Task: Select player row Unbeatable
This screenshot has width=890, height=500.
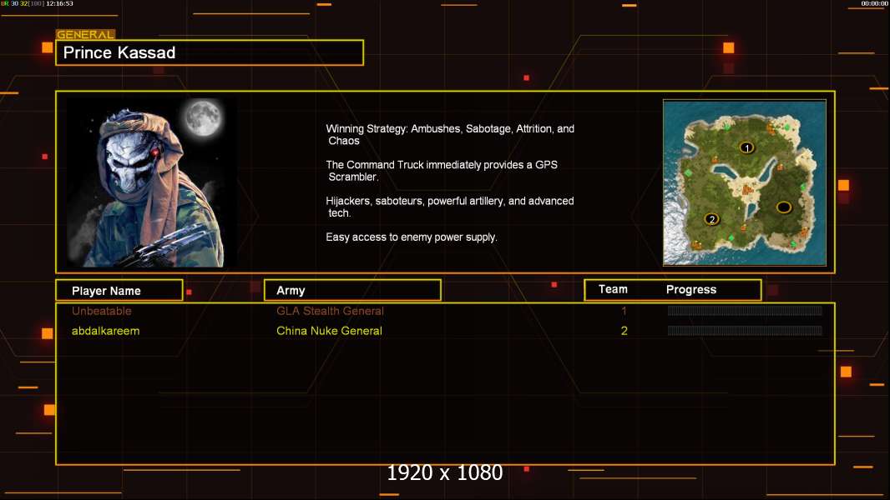Action: coord(445,311)
